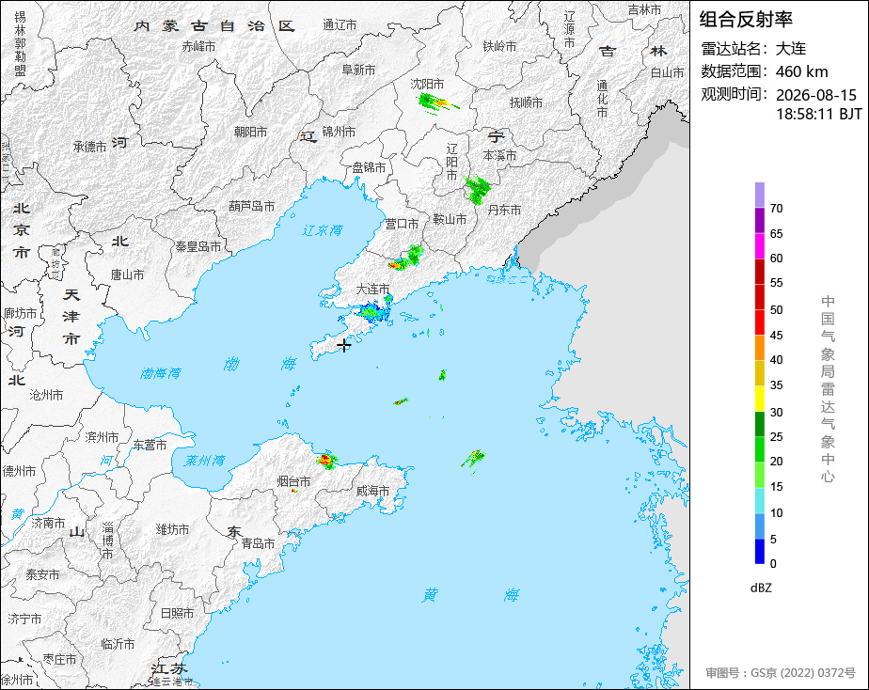Select the magenta 60 dBZ legend color
Image resolution: width=869 pixels, height=690 pixels.
(759, 246)
